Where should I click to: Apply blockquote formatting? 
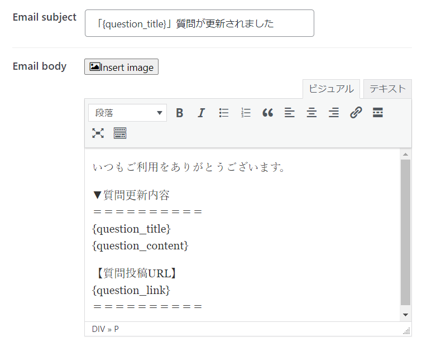point(268,113)
